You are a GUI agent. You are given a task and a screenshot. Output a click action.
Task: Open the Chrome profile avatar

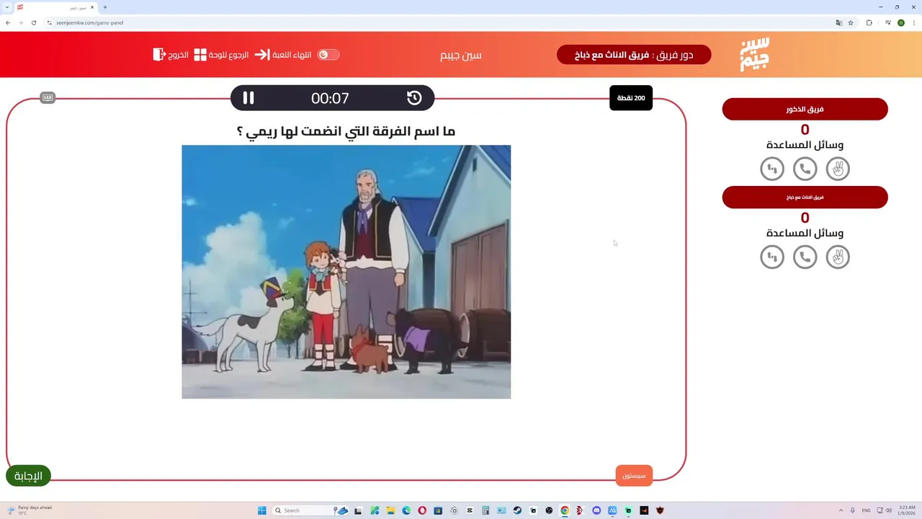[901, 22]
